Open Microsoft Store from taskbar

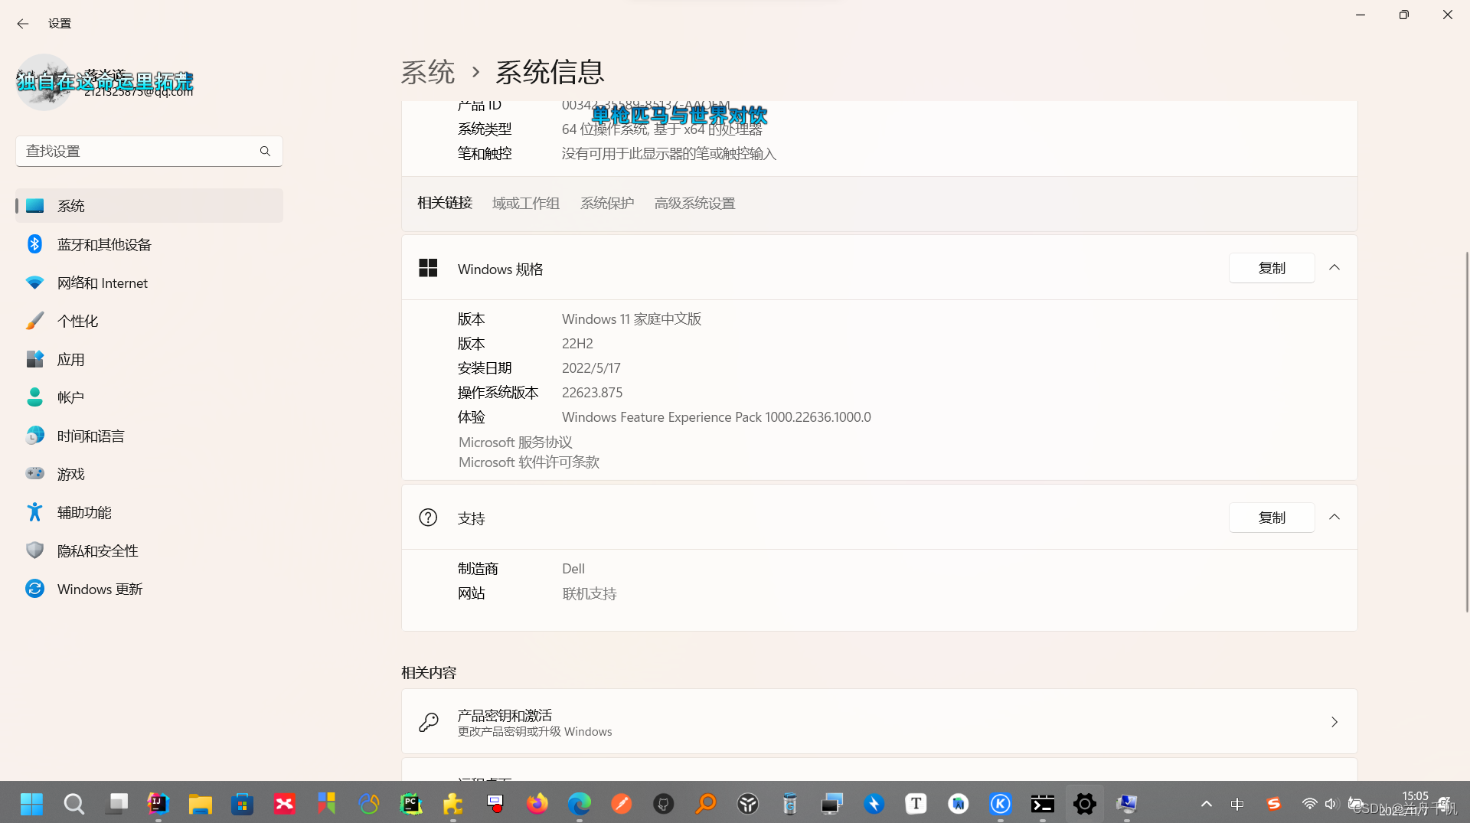tap(243, 804)
